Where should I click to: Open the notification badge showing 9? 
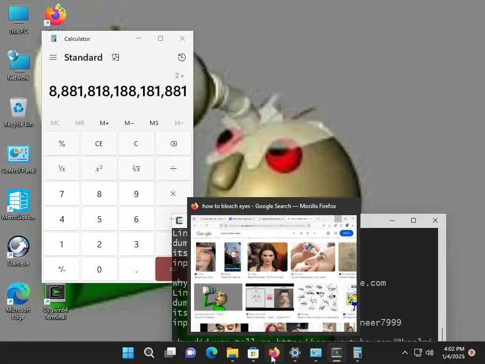(x=472, y=353)
